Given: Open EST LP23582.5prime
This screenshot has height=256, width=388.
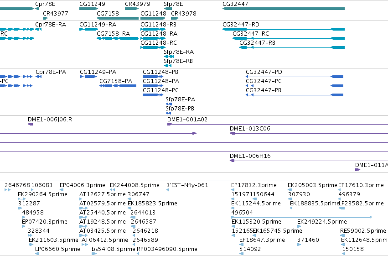Looking at the screenshot, I should [361, 204].
